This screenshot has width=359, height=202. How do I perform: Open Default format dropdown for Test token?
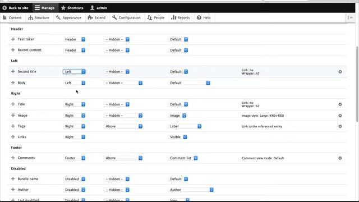(x=178, y=39)
